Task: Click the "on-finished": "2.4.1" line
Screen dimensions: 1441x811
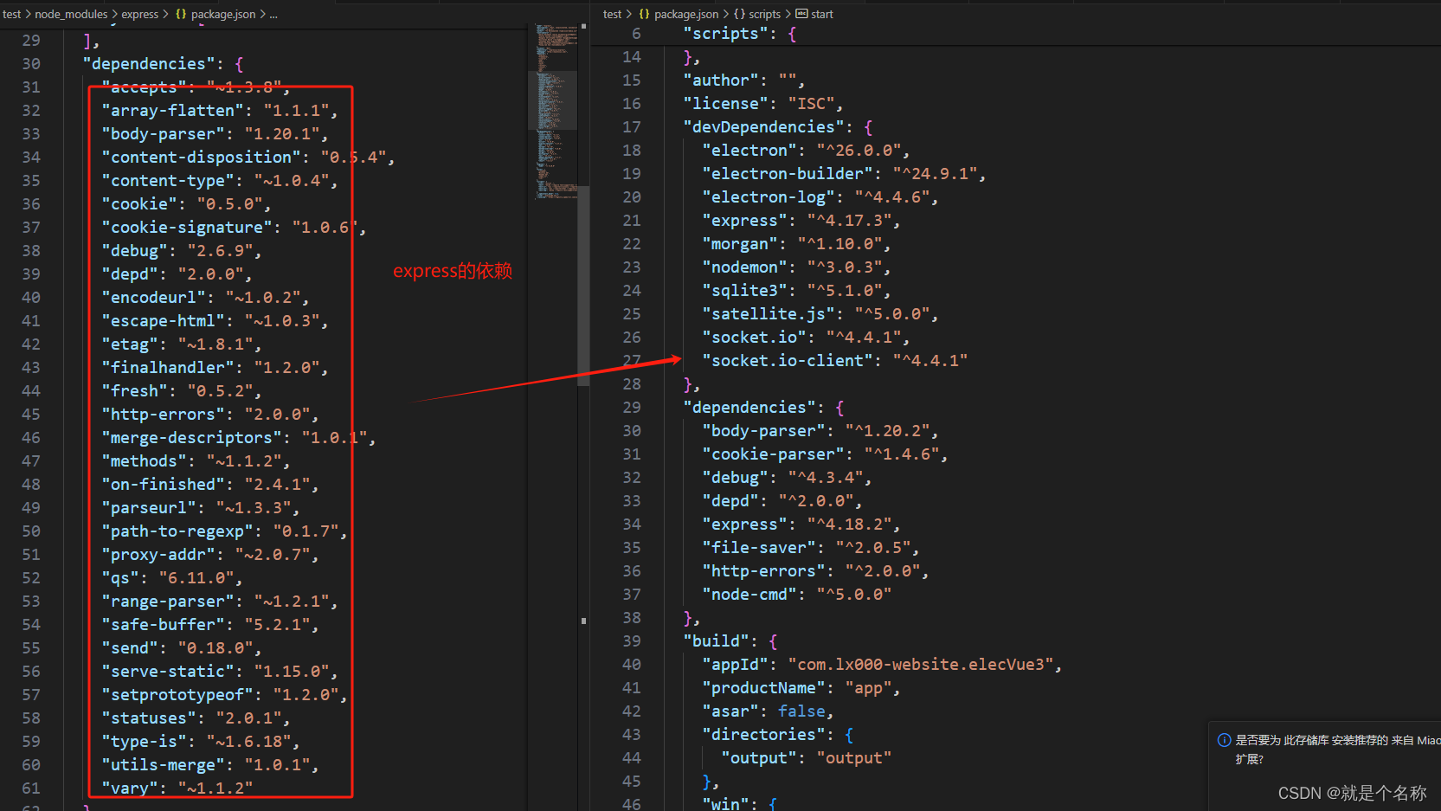Action: point(210,485)
